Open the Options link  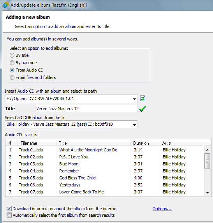[162, 209]
